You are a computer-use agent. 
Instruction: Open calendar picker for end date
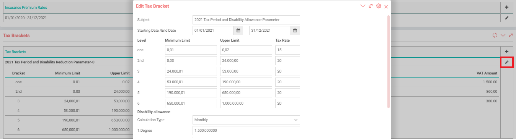point(295,31)
